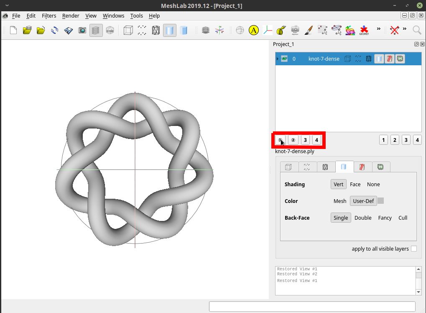Set Back-Face to Fancy
426x313 pixels.
click(x=385, y=218)
